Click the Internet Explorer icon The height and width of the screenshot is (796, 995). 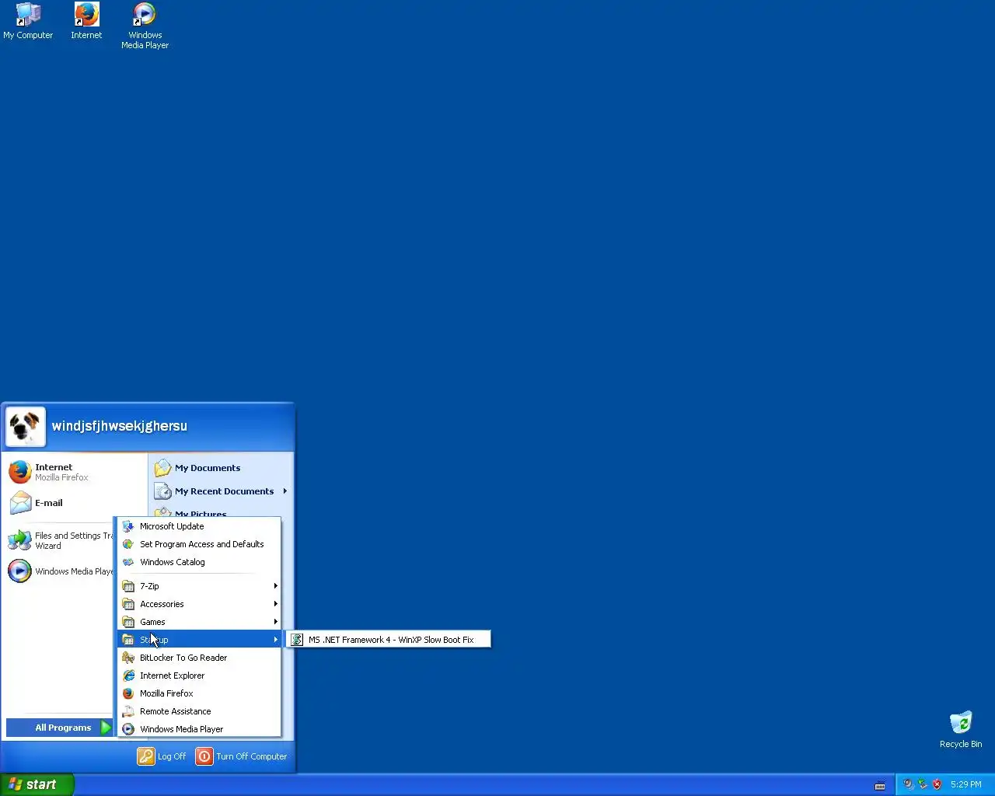(x=128, y=676)
